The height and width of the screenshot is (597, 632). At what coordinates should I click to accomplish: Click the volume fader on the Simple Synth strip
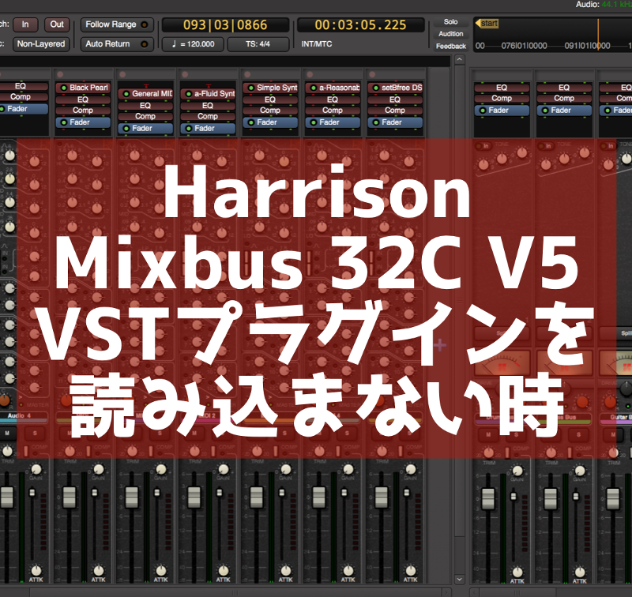(257, 497)
